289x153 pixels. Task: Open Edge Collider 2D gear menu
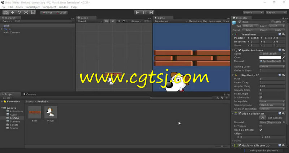click(284, 113)
